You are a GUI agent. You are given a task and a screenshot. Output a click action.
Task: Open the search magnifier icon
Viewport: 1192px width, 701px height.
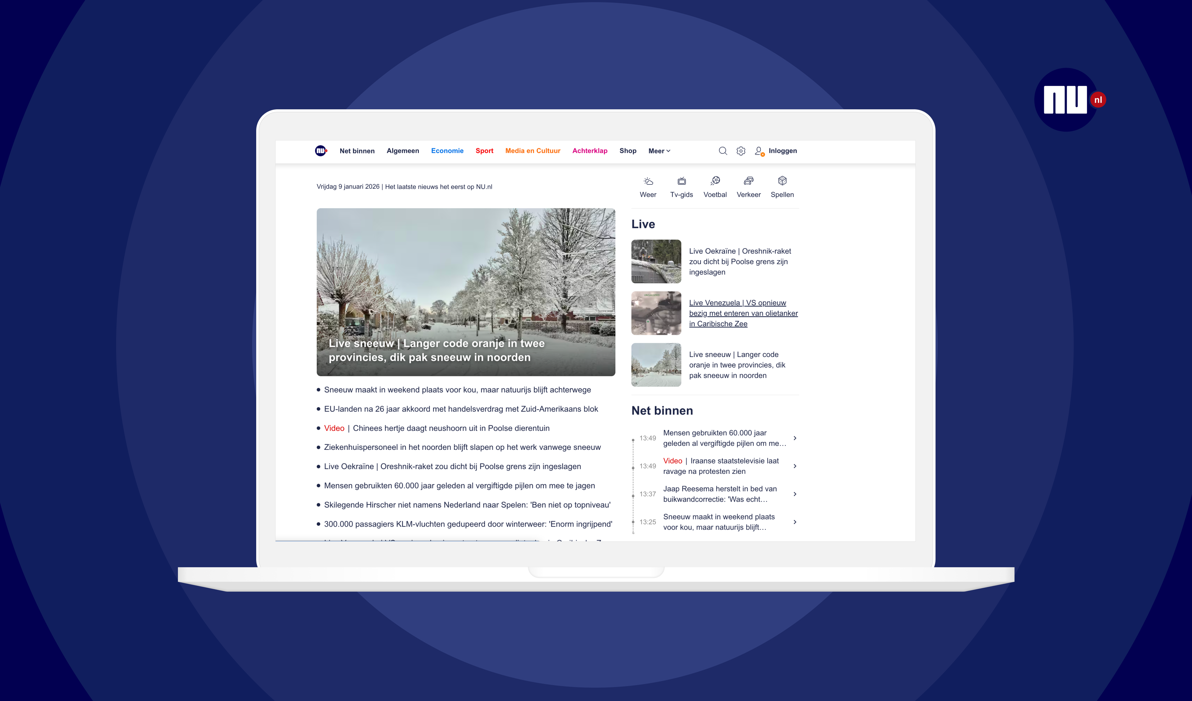click(723, 151)
